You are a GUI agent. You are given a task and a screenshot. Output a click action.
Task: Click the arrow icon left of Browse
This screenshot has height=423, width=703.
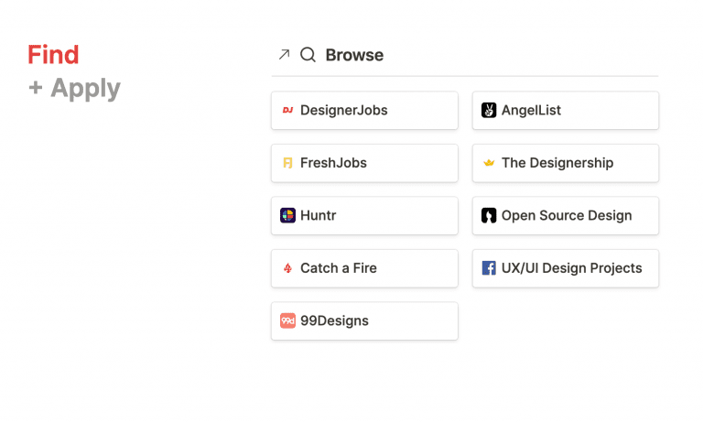point(285,55)
